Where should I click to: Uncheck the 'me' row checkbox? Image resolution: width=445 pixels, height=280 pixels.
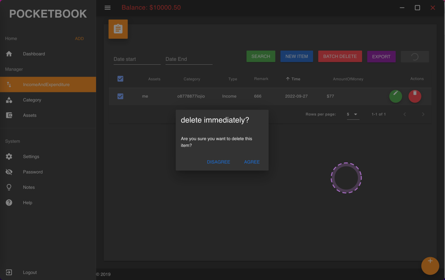click(x=120, y=96)
